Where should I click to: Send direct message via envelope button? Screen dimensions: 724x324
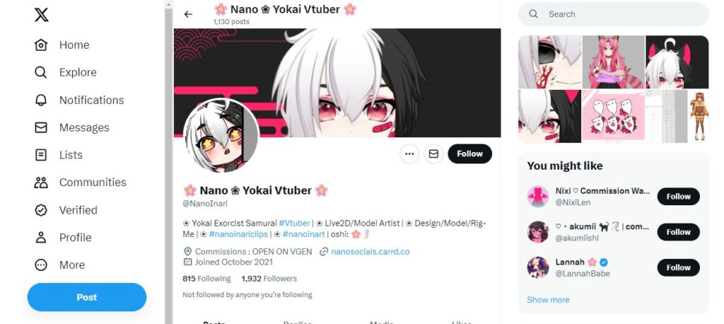[x=433, y=154]
